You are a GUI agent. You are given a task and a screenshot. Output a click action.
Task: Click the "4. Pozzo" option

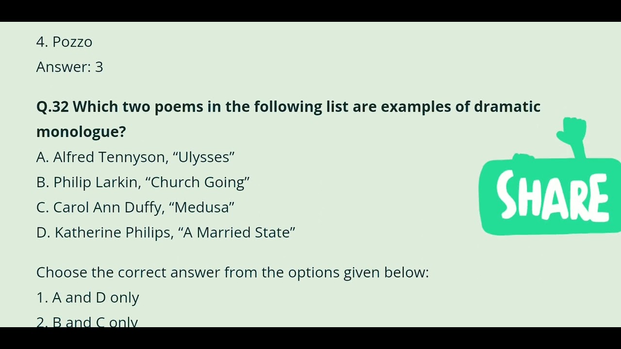point(65,42)
